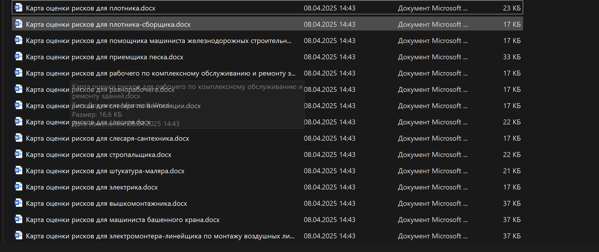Click the 22 КБ size in the слесаря.docx row
Viewport: 599px width, 252px height.
512,122
